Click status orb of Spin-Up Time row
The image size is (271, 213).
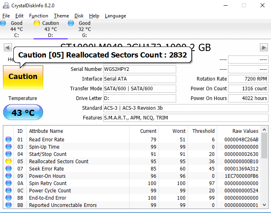coord(9,147)
